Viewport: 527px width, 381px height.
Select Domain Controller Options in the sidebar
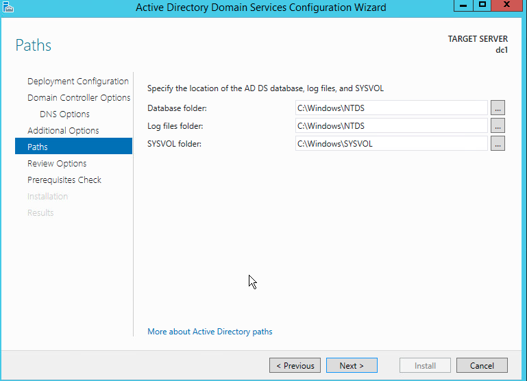click(78, 97)
